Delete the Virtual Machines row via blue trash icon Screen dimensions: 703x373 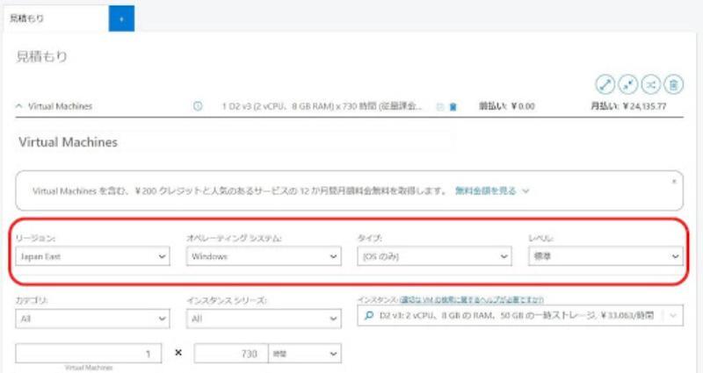pyautogui.click(x=453, y=107)
